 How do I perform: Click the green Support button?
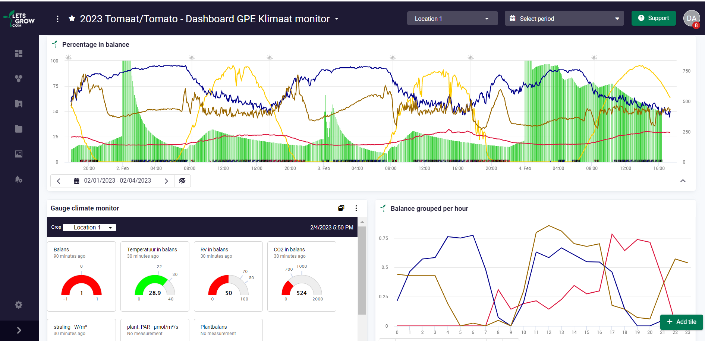[x=653, y=18]
